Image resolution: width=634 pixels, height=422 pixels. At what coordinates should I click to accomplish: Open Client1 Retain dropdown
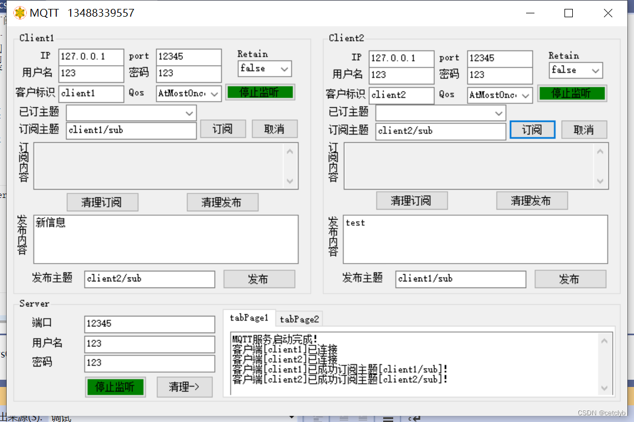264,69
